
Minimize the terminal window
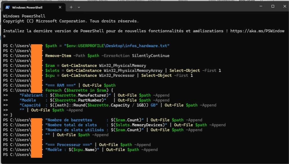(261, 6)
